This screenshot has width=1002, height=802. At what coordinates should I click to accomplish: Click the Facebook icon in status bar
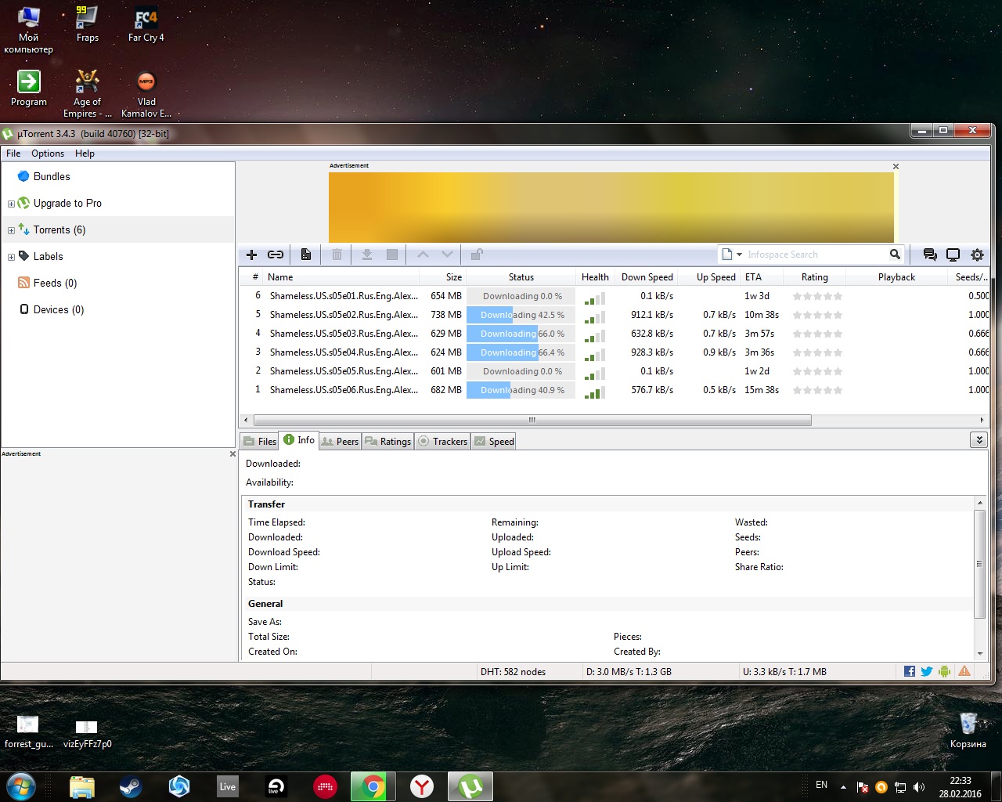point(909,671)
